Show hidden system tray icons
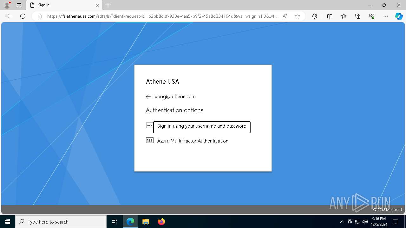This screenshot has height=228, width=406. pyautogui.click(x=342, y=222)
